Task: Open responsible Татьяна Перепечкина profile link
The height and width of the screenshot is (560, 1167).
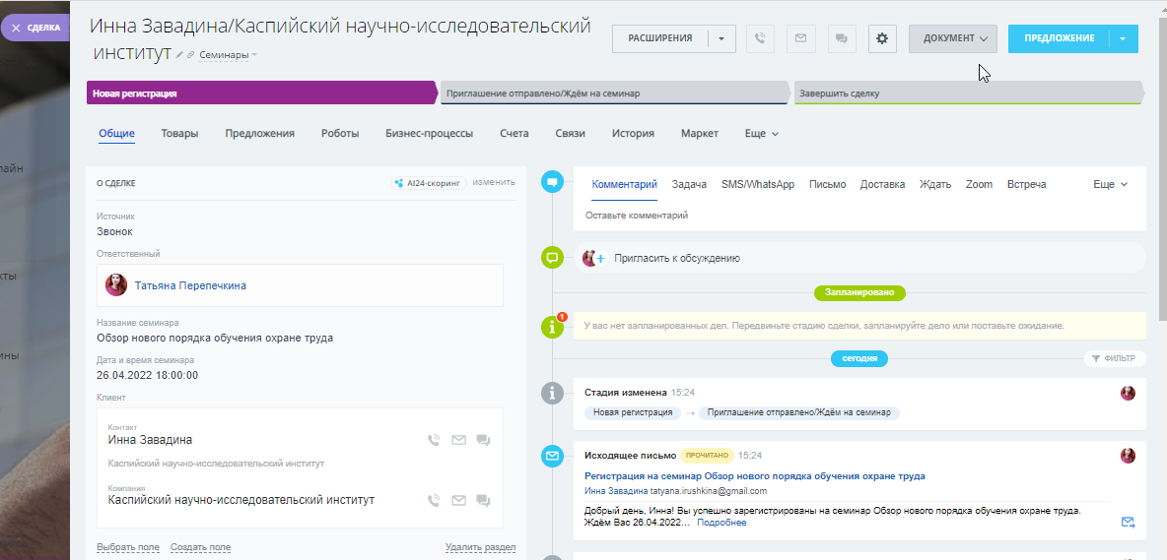Action: tap(190, 285)
